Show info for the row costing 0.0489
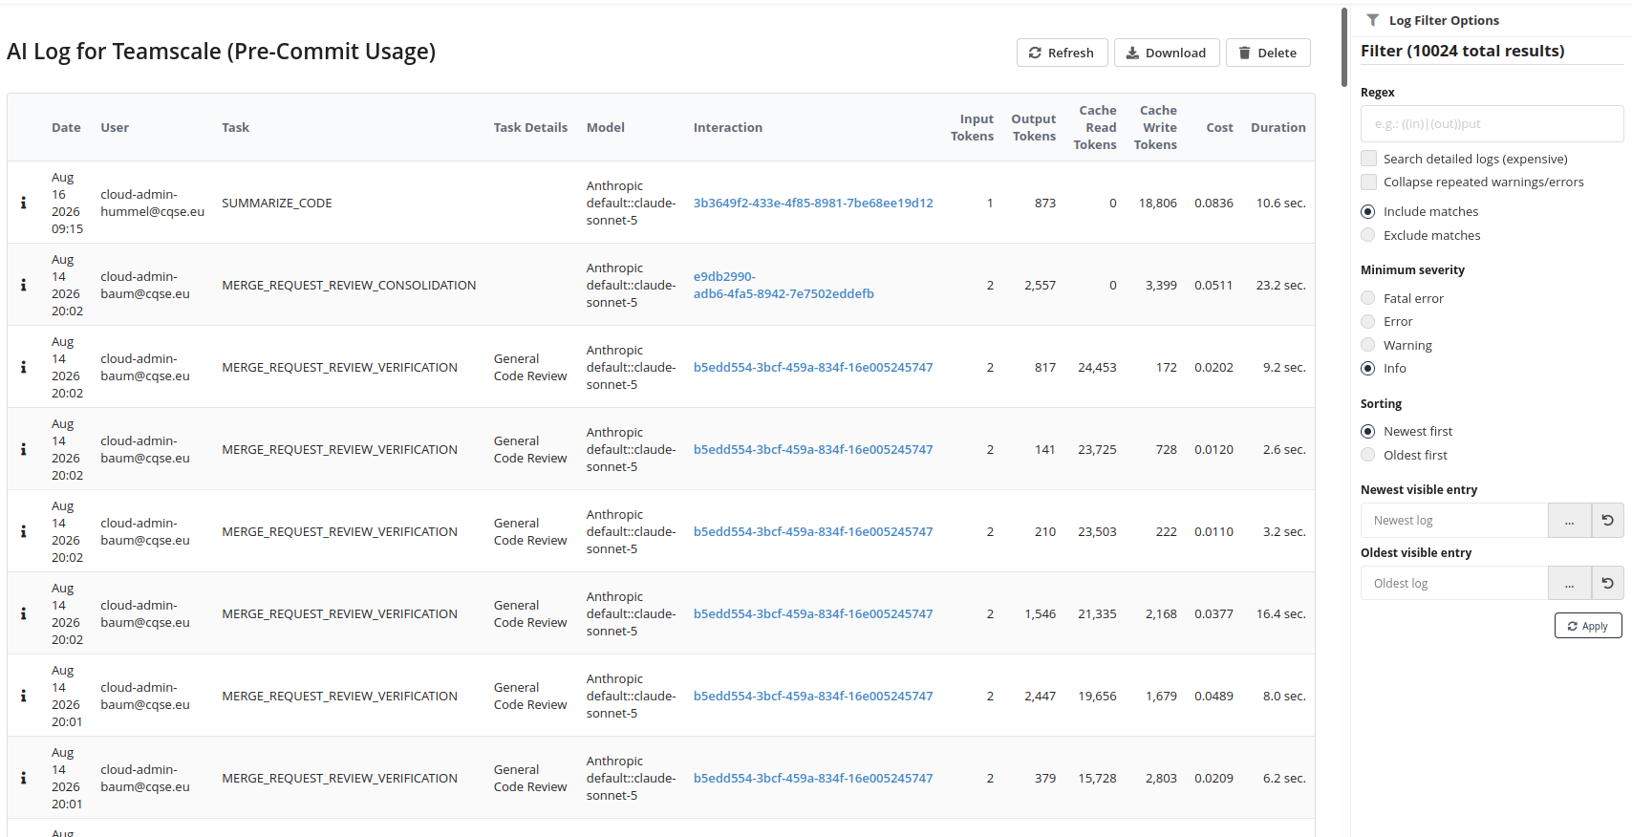This screenshot has height=837, width=1632. [x=24, y=696]
